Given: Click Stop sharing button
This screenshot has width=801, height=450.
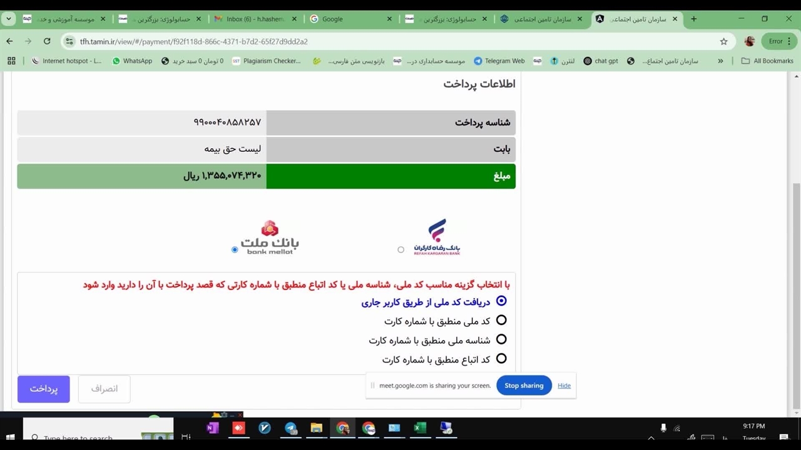Looking at the screenshot, I should pyautogui.click(x=524, y=386).
